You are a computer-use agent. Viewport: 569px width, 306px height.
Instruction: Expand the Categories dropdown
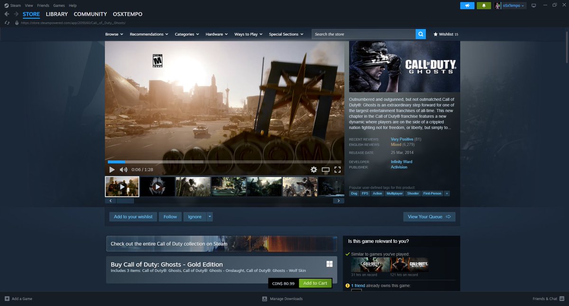pyautogui.click(x=187, y=34)
